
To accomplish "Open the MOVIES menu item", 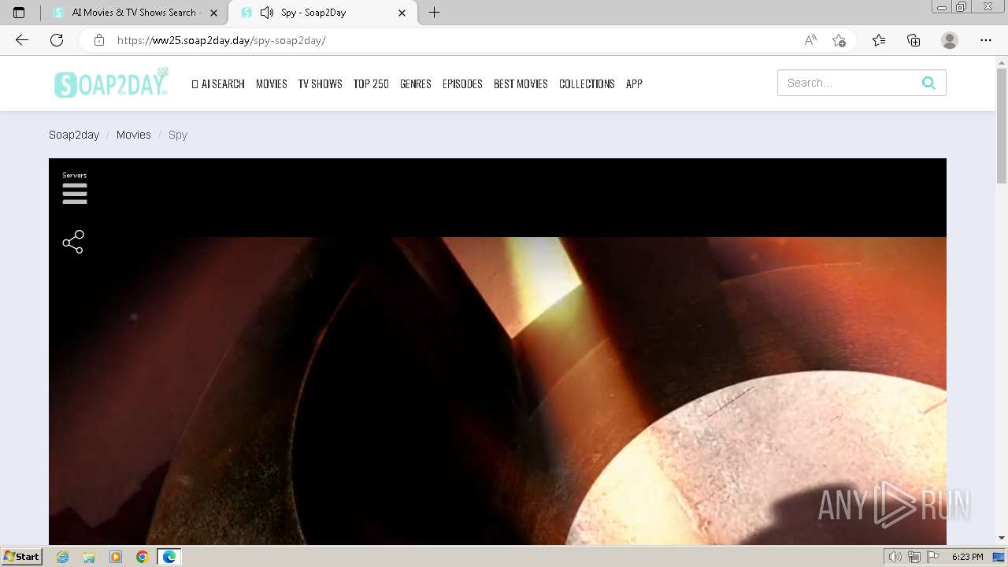I will [272, 83].
